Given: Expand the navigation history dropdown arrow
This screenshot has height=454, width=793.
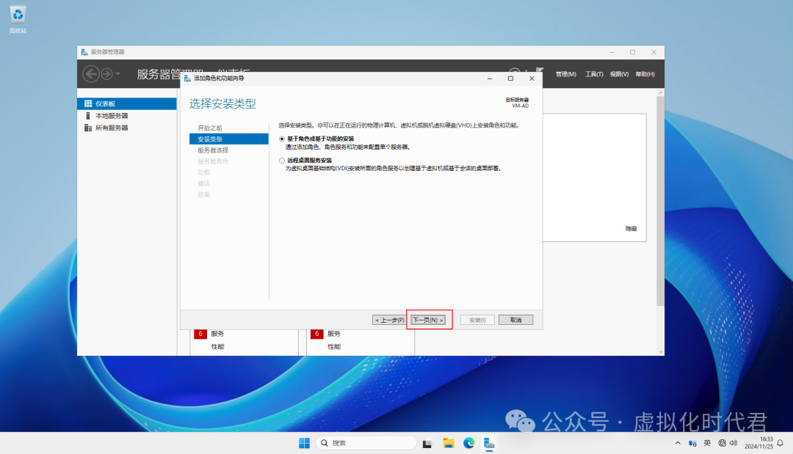Looking at the screenshot, I should (117, 74).
